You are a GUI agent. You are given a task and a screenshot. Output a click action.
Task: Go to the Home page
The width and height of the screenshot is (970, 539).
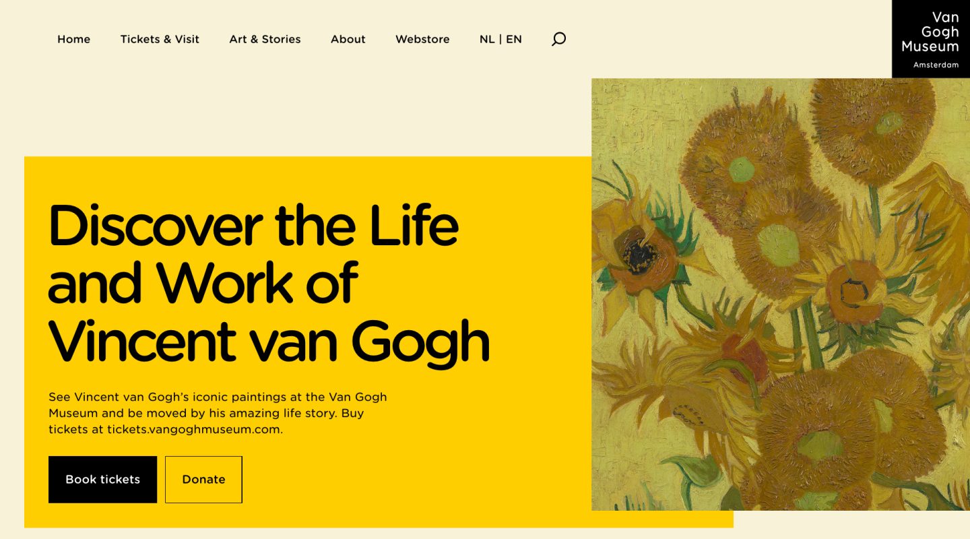[73, 39]
